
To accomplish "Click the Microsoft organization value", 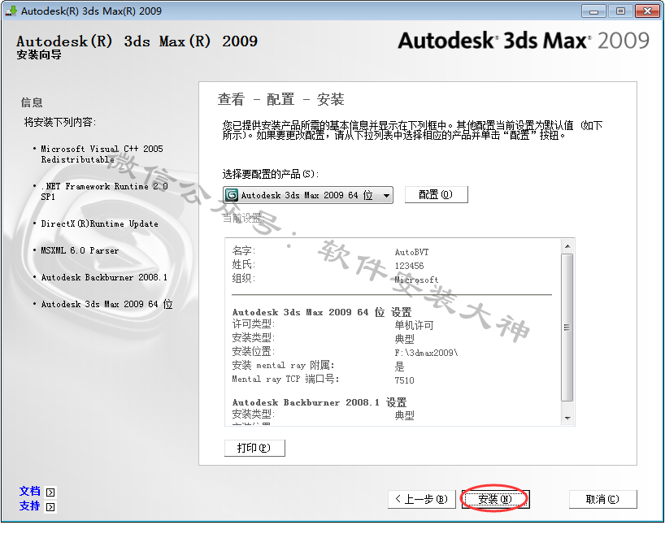I will click(x=416, y=280).
